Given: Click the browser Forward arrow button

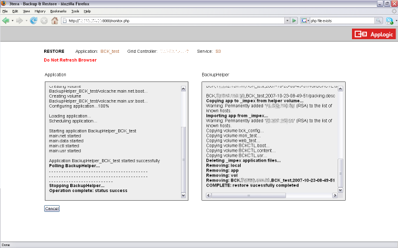Looking at the screenshot, I should pyautogui.click(x=19, y=21).
